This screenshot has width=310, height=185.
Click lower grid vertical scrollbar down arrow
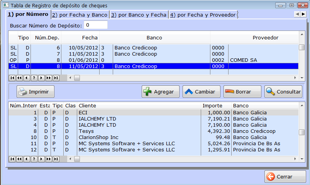click(302, 159)
